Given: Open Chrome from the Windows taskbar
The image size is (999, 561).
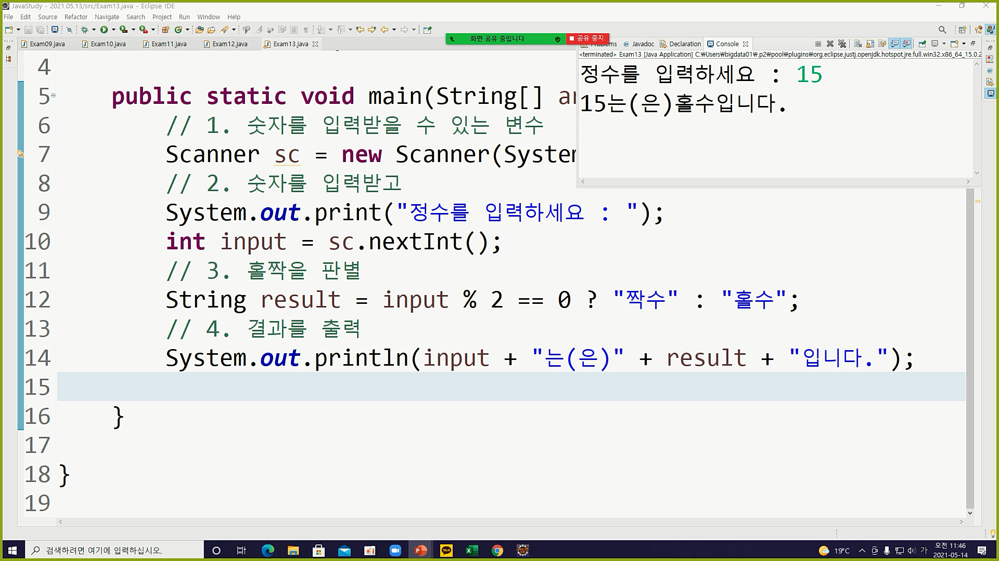Looking at the screenshot, I should pyautogui.click(x=497, y=551).
